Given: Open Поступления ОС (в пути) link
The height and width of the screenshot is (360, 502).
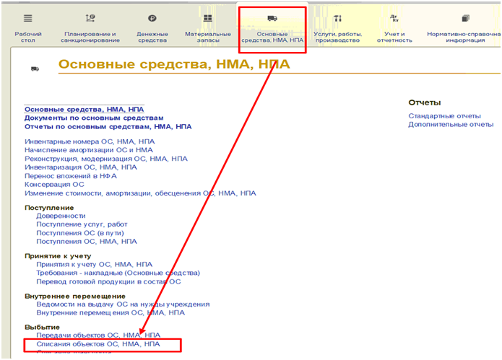Looking at the screenshot, I should click(x=80, y=233).
